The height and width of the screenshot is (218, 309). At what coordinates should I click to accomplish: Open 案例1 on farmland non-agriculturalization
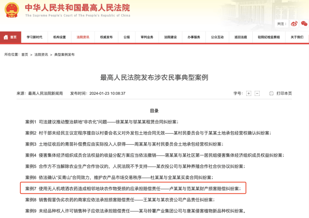[x=102, y=122]
